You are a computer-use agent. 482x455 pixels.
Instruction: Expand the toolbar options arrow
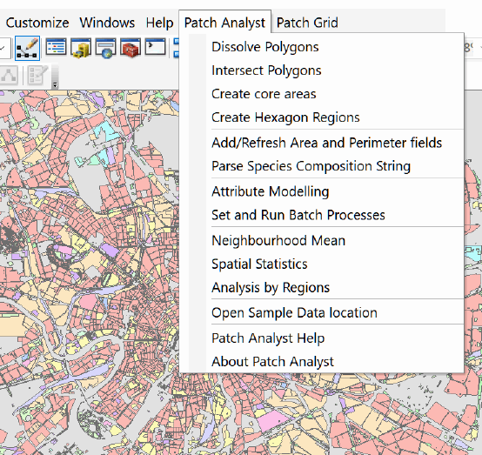(55, 85)
